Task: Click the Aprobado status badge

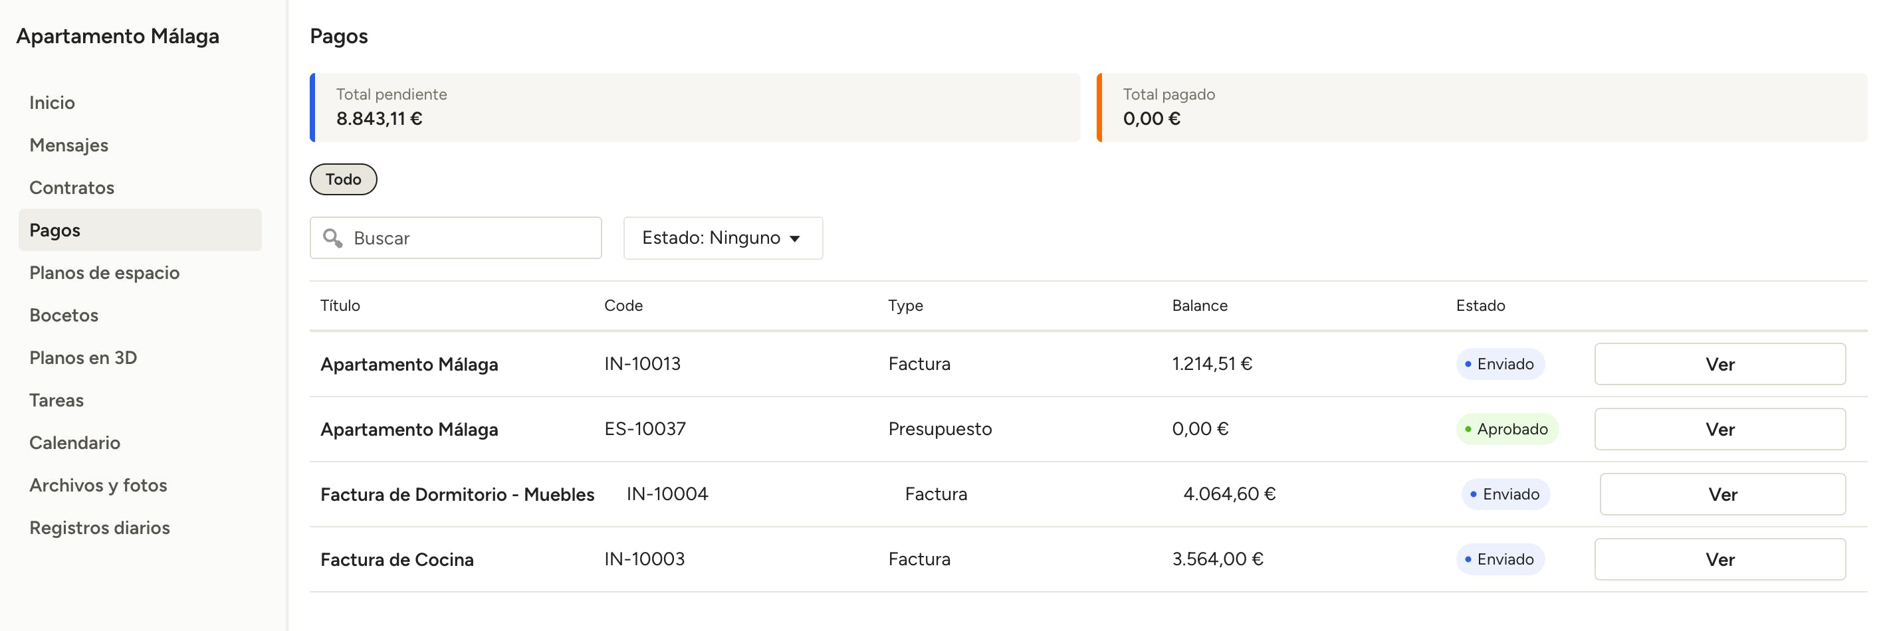Action: click(1506, 429)
